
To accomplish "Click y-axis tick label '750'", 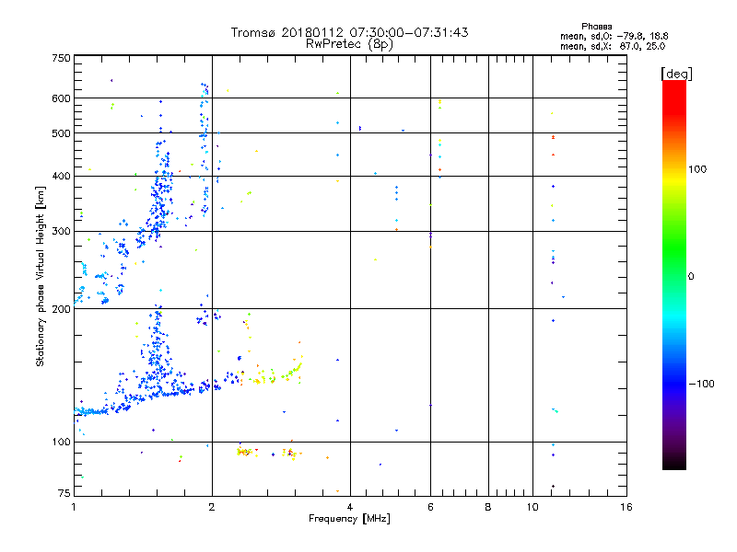I will (x=61, y=58).
